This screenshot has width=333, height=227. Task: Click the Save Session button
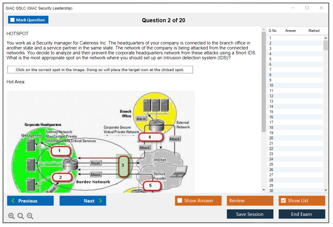coord(250,214)
